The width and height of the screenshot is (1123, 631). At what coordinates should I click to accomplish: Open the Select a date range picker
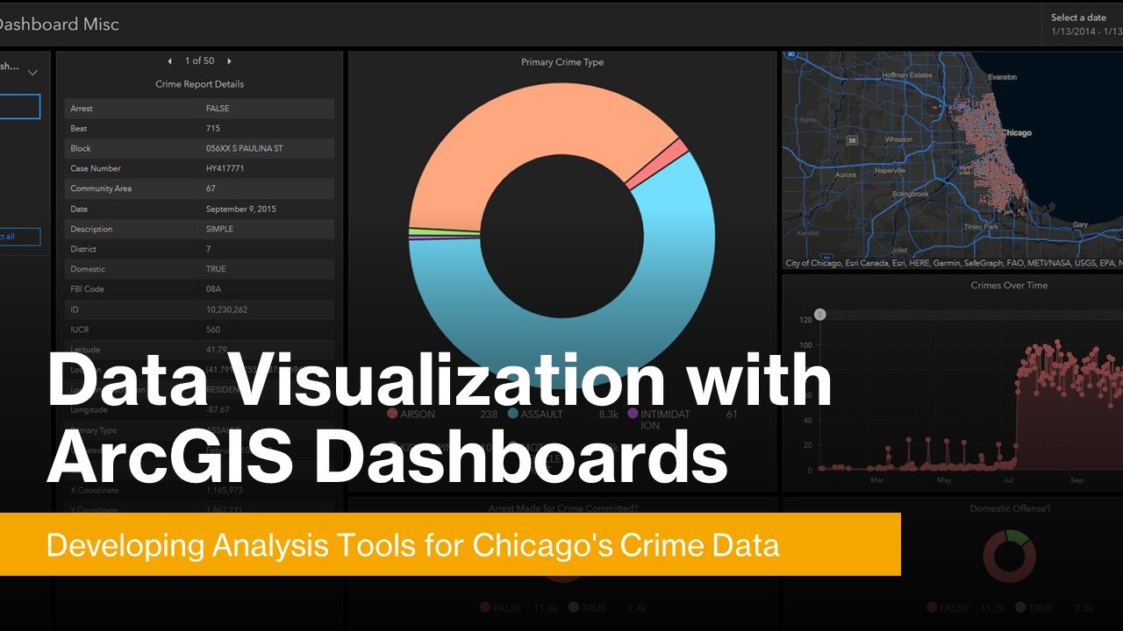pos(1081,22)
